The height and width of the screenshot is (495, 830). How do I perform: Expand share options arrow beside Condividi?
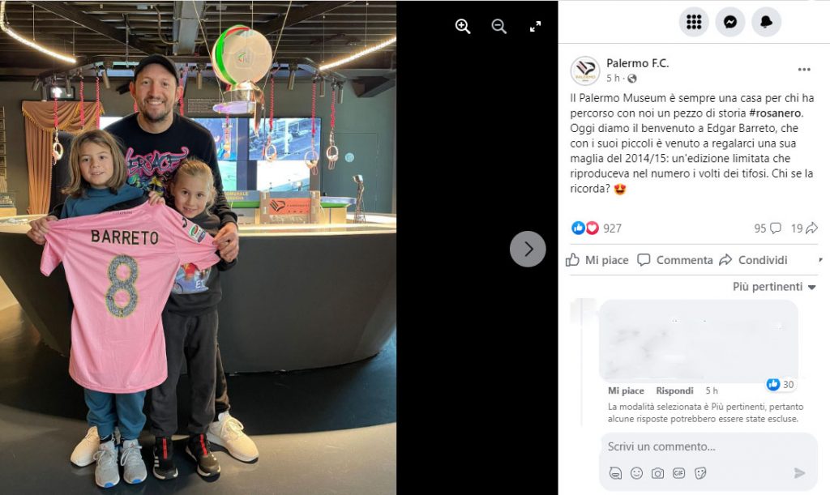[x=820, y=260]
